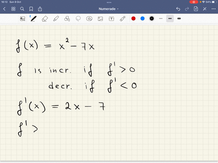Image resolution: width=218 pixels, height=163 pixels.
Task: Tap the screen recording indicator
Action: 193,2
